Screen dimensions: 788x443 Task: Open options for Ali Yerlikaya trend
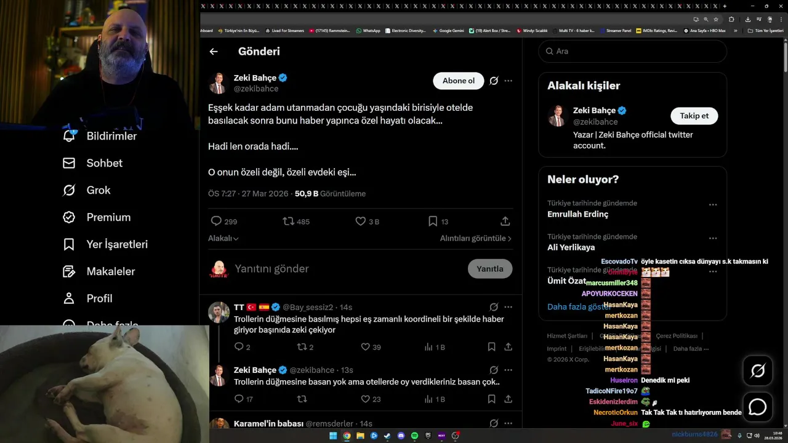click(713, 238)
